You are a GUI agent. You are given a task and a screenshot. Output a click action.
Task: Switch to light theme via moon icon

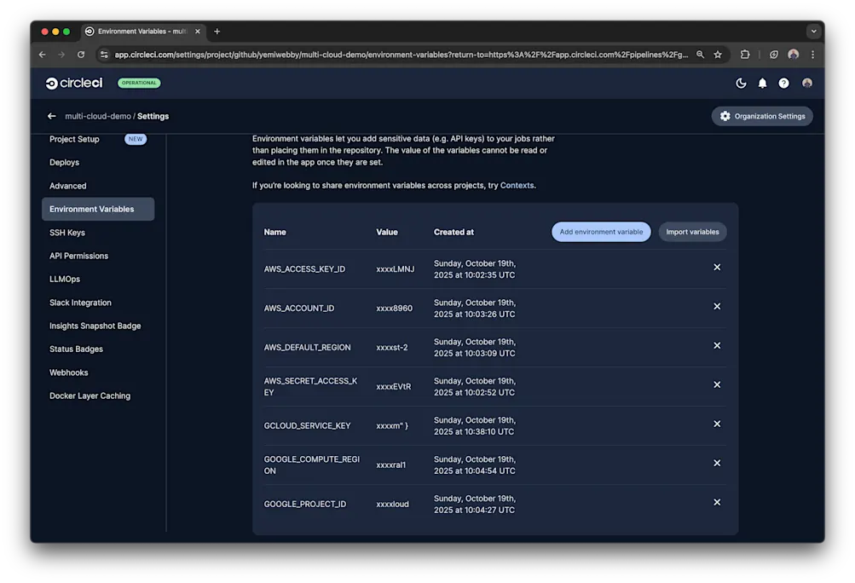(x=741, y=83)
